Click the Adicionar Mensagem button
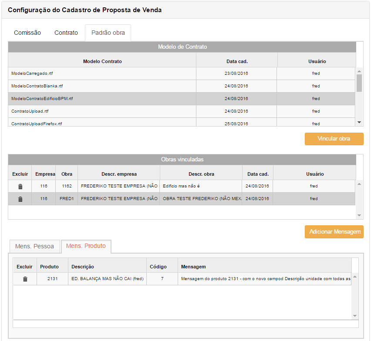The height and width of the screenshot is (341, 371). [x=334, y=232]
